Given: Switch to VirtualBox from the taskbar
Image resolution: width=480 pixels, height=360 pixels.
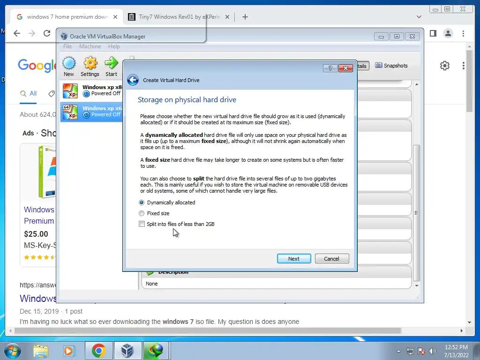Looking at the screenshot, I should (127, 351).
